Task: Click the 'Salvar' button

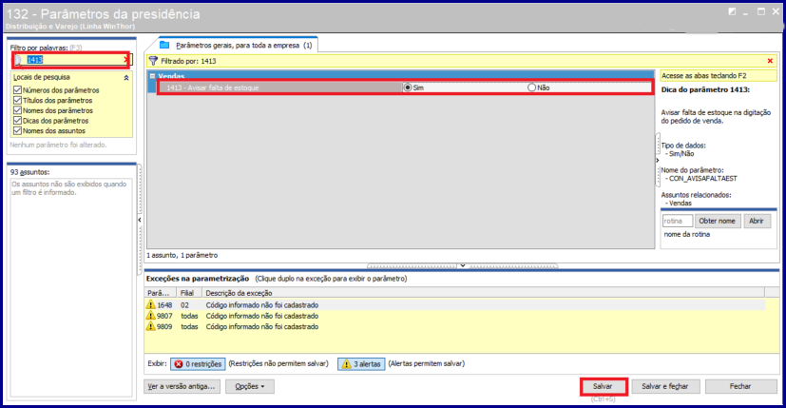Action: point(603,386)
